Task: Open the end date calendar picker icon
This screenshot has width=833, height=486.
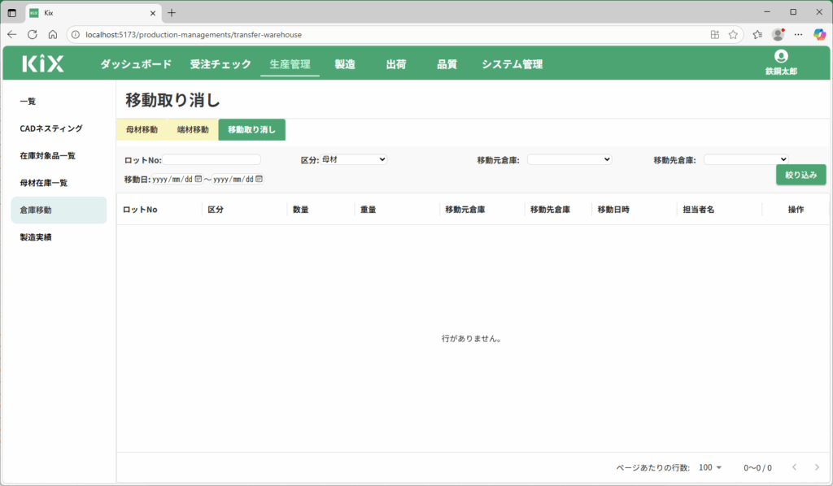Action: (x=259, y=180)
